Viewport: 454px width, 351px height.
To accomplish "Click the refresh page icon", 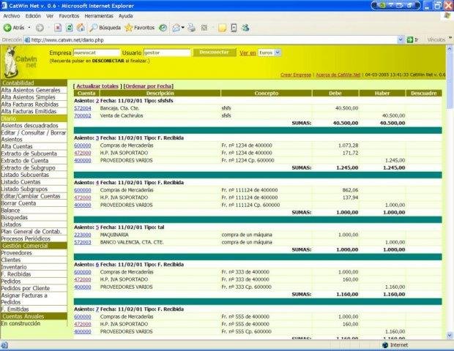I will coord(70,28).
